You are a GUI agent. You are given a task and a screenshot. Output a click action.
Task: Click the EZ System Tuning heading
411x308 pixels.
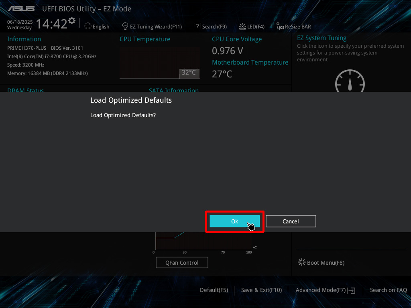(322, 38)
